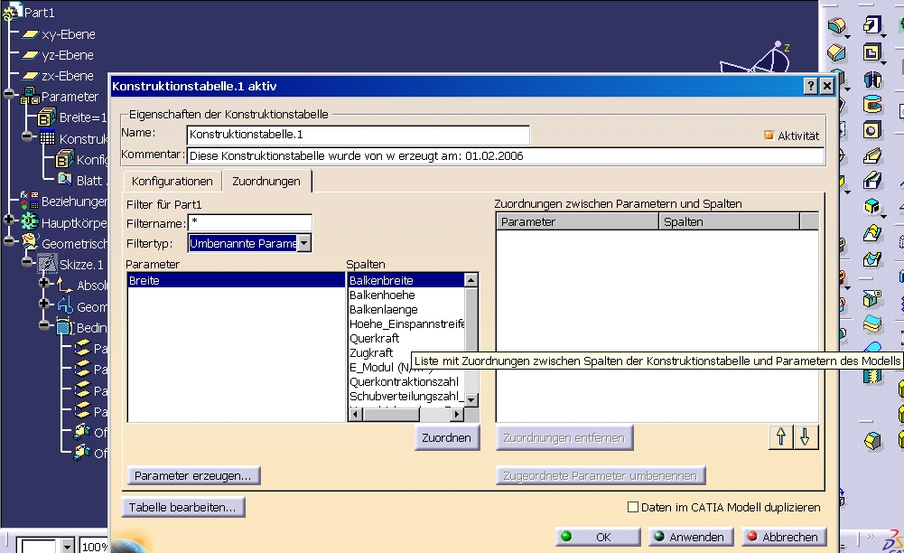Screen dimensions: 904x553
Task: Select Zugkraft in the Spalten list
Action: click(406, 353)
